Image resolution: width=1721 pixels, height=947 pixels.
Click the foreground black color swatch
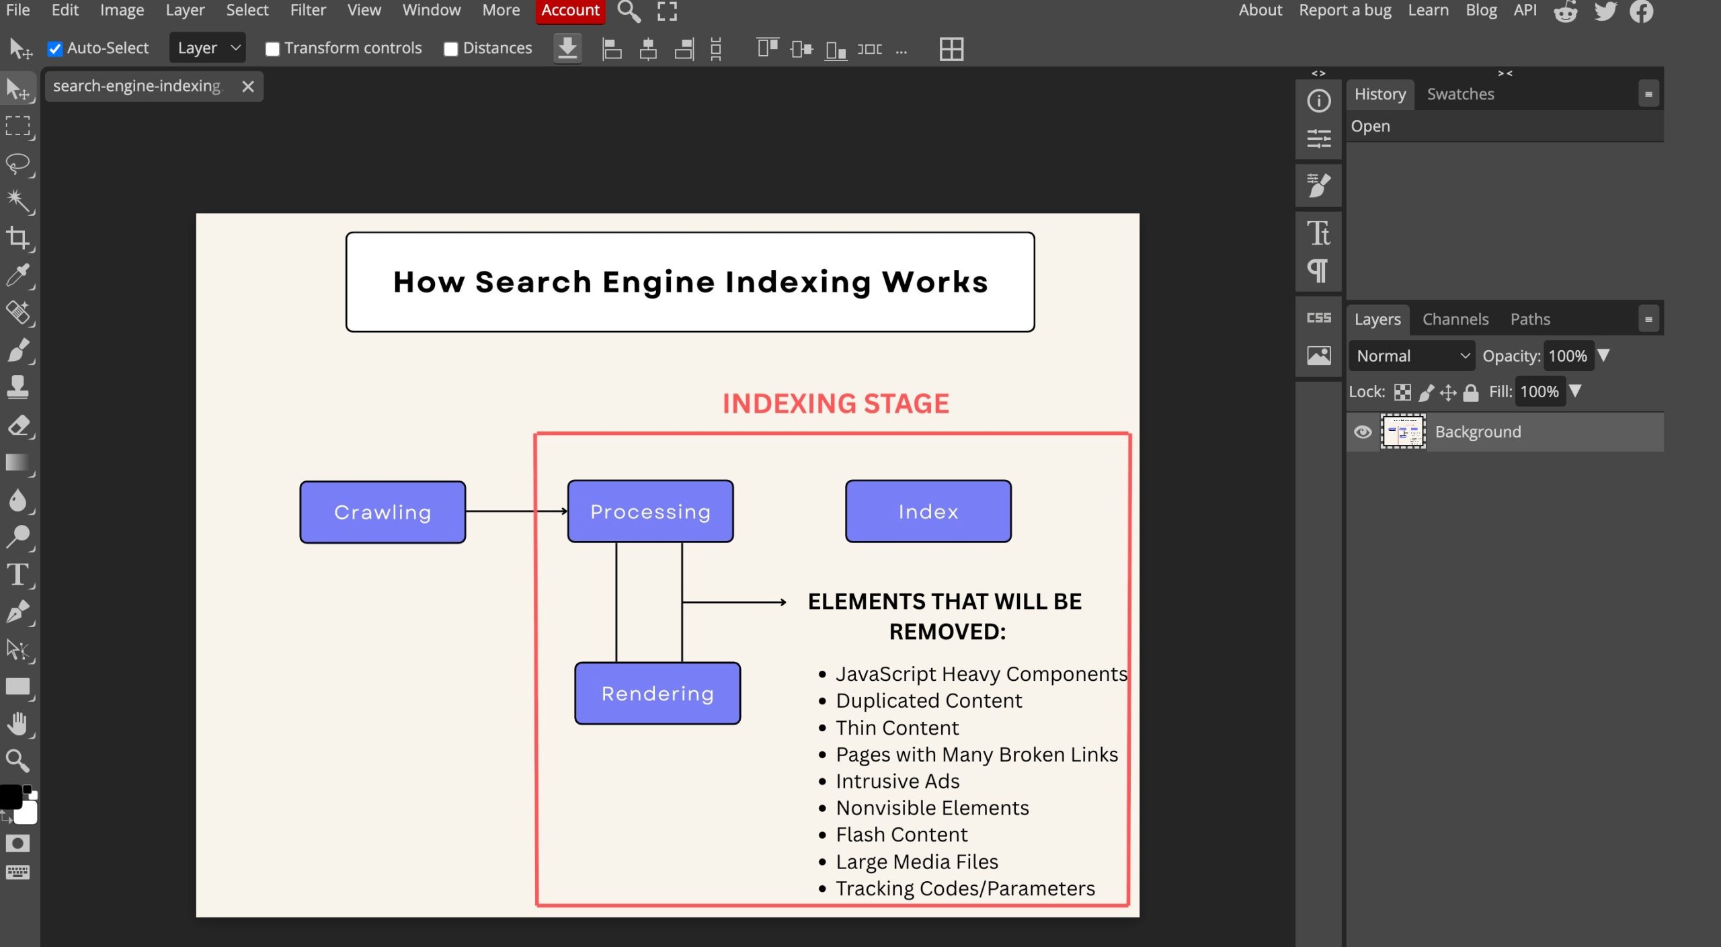tap(10, 797)
